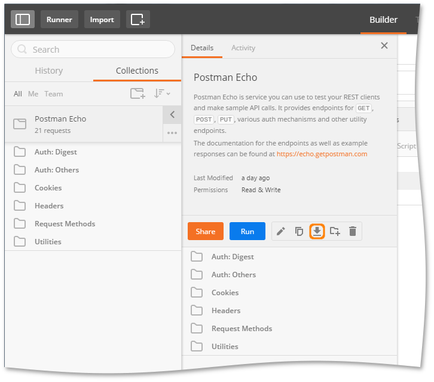Duplicate the collection with copy icon
The height and width of the screenshot is (382, 434).
click(x=299, y=231)
